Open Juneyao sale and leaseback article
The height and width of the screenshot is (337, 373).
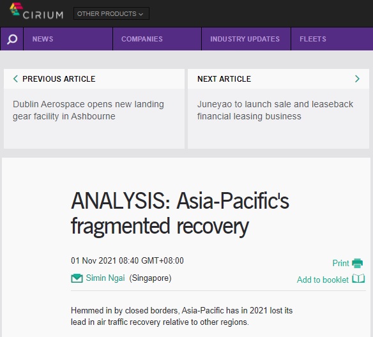pyautogui.click(x=275, y=110)
